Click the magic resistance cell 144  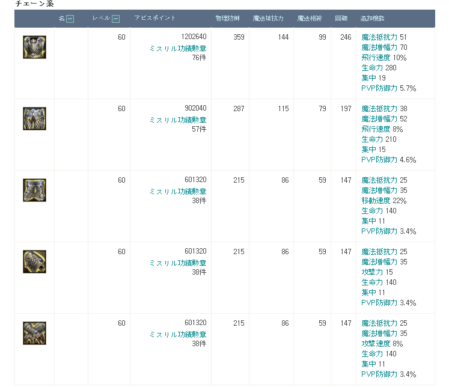[x=283, y=37]
